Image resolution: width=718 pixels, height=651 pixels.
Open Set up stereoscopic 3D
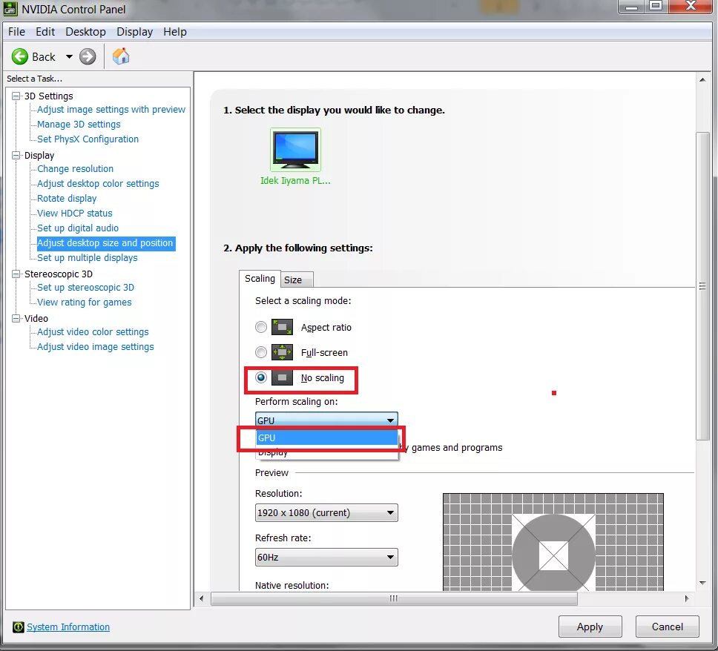point(85,287)
